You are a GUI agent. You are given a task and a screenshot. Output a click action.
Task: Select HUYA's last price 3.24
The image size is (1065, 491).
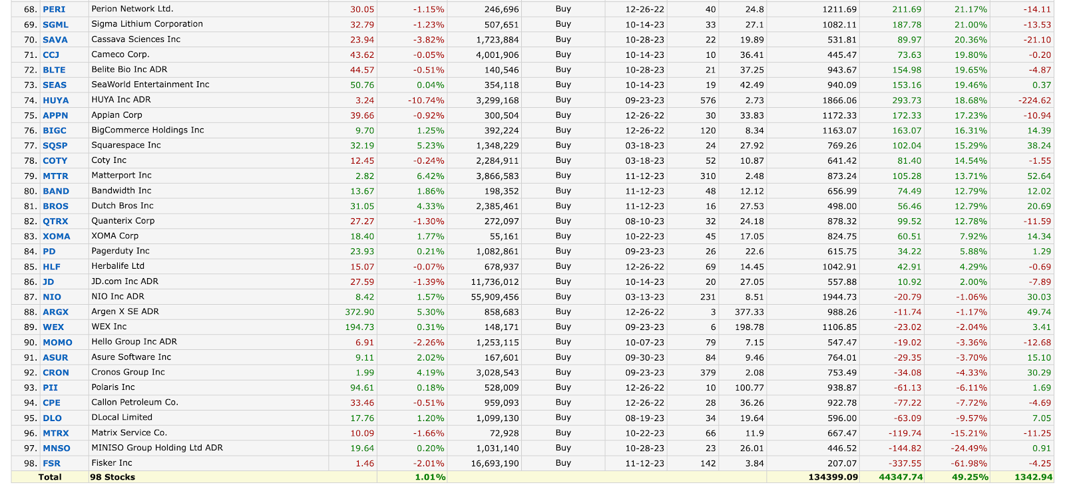coord(365,100)
